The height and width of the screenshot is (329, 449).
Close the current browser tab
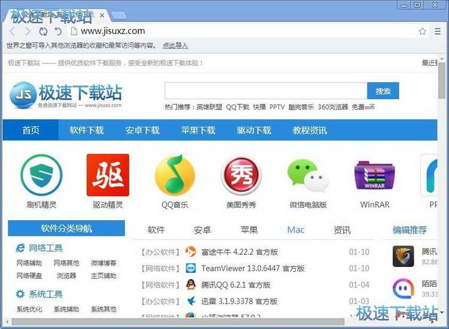pos(102,15)
